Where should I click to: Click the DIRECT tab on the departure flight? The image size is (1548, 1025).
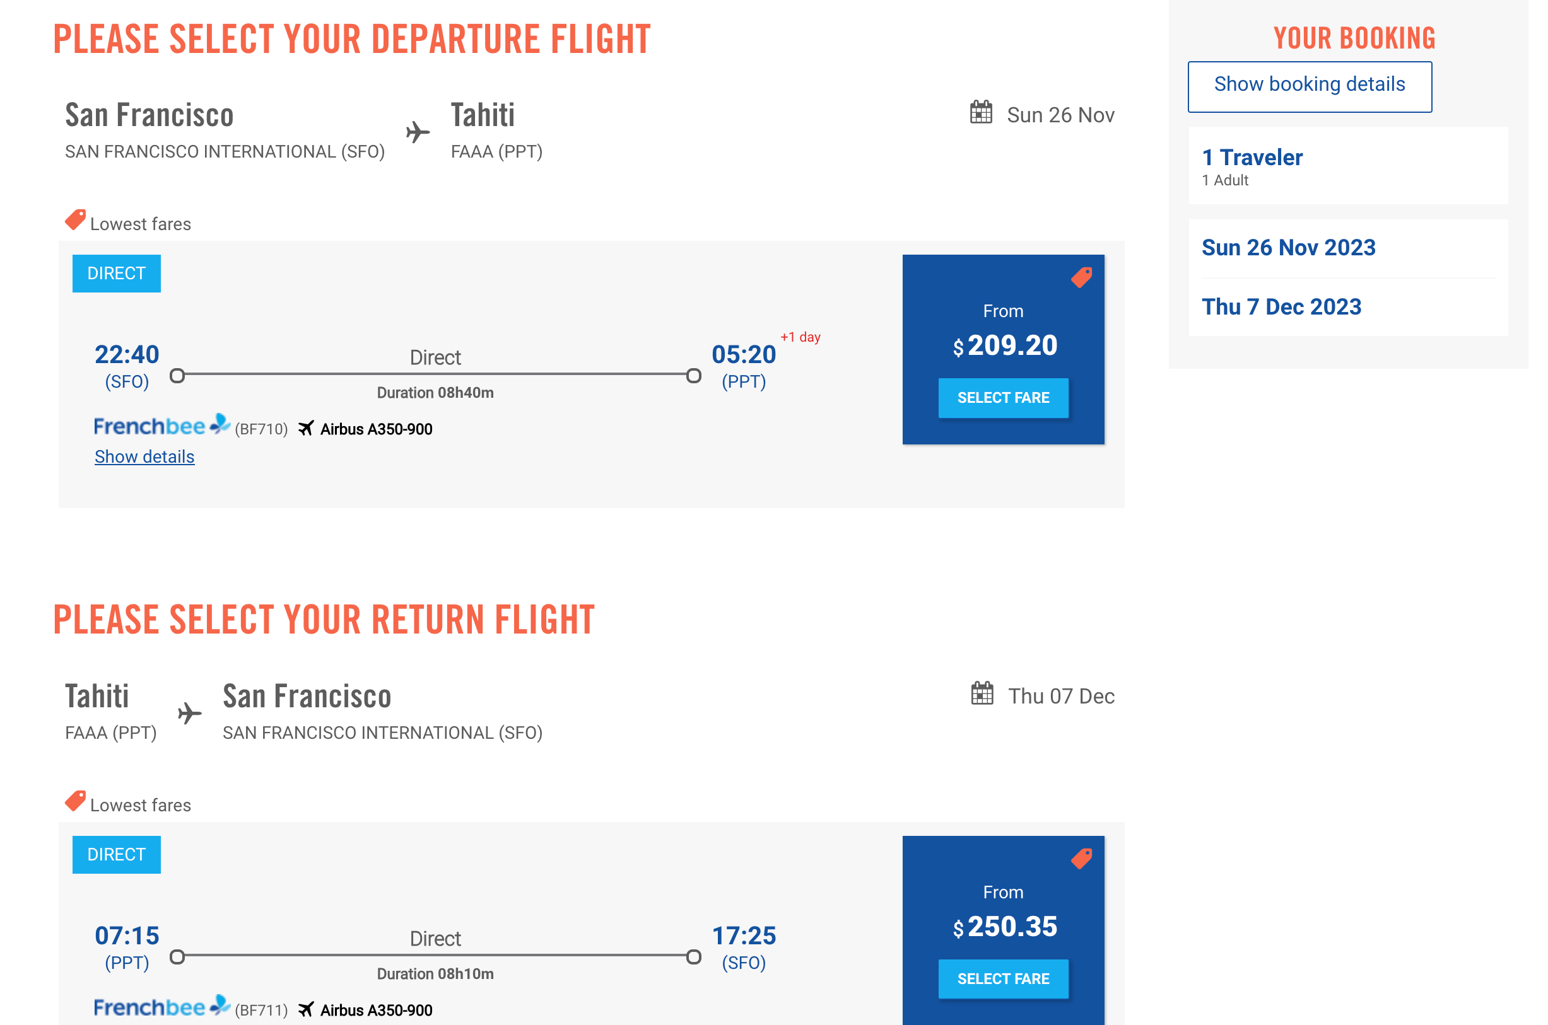pyautogui.click(x=117, y=273)
